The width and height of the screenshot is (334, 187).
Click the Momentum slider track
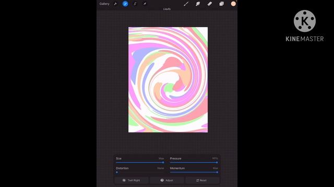pyautogui.click(x=194, y=172)
